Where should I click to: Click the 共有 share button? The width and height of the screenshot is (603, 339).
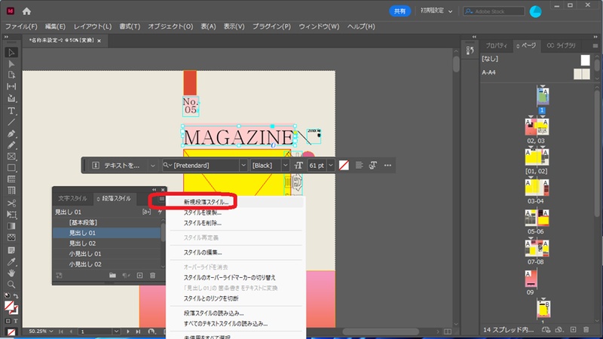pos(399,11)
